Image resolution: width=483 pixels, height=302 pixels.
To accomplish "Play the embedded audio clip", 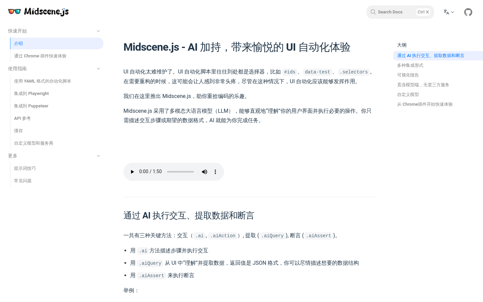I will pyautogui.click(x=132, y=171).
